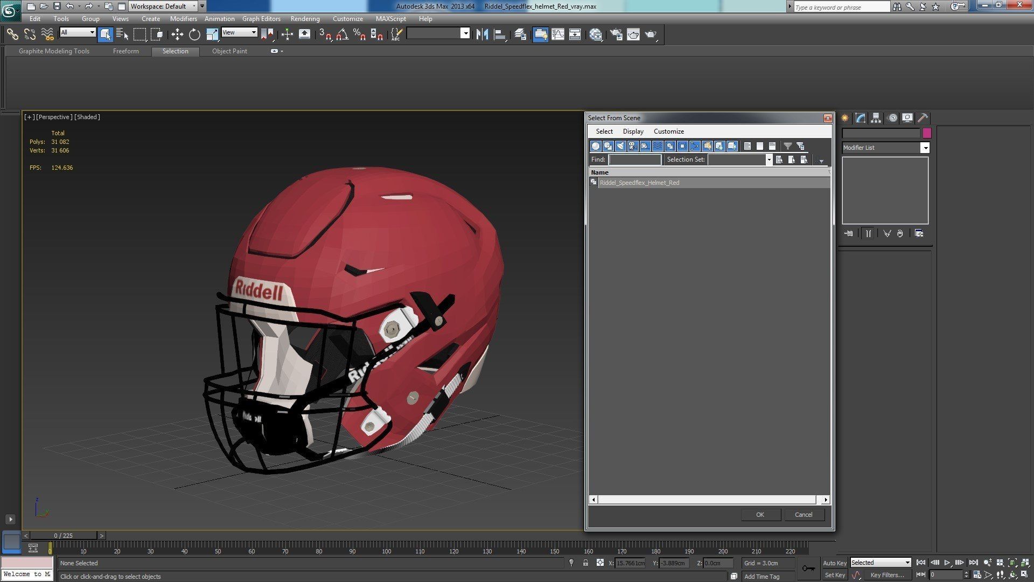The height and width of the screenshot is (582, 1034).
Task: Open the Workspace: Default dropdown
Action: pos(163,6)
